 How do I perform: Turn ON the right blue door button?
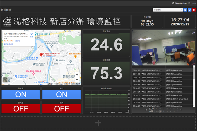(x=62, y=94)
